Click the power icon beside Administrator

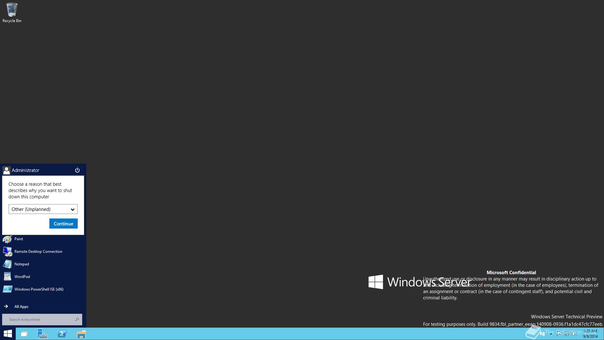click(77, 170)
